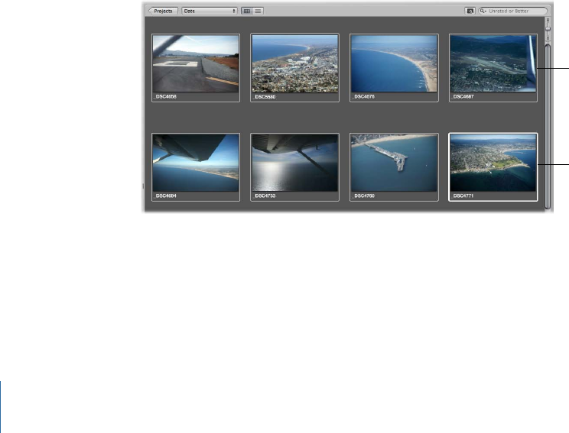Select the wing and coastline photo _DSC4694

pyautogui.click(x=196, y=163)
